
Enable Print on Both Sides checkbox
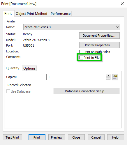click(x=81, y=52)
